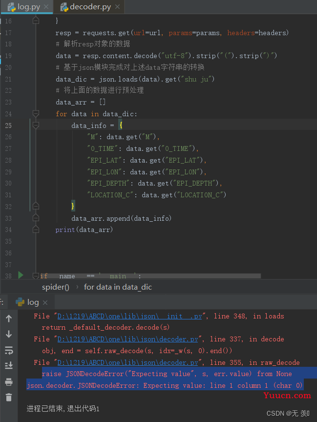Viewport: 317px width, 422px height.
Task: Click the '进程已结束, 退出代码1' console line
Action: (63, 409)
